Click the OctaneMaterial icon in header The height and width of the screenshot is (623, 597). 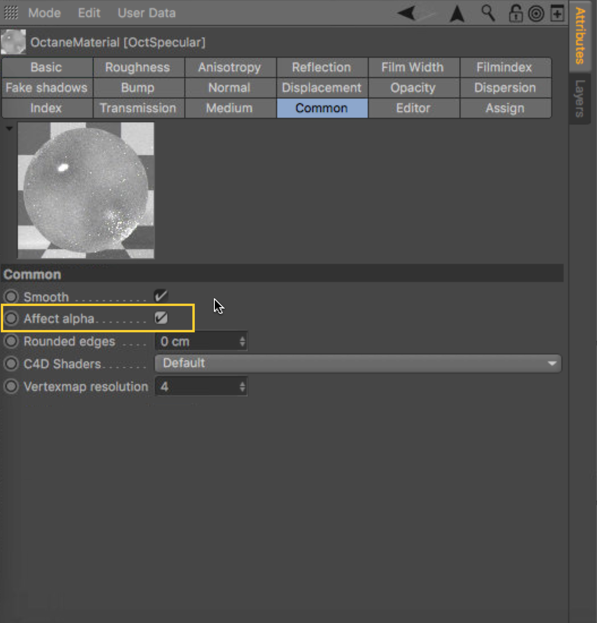(13, 42)
